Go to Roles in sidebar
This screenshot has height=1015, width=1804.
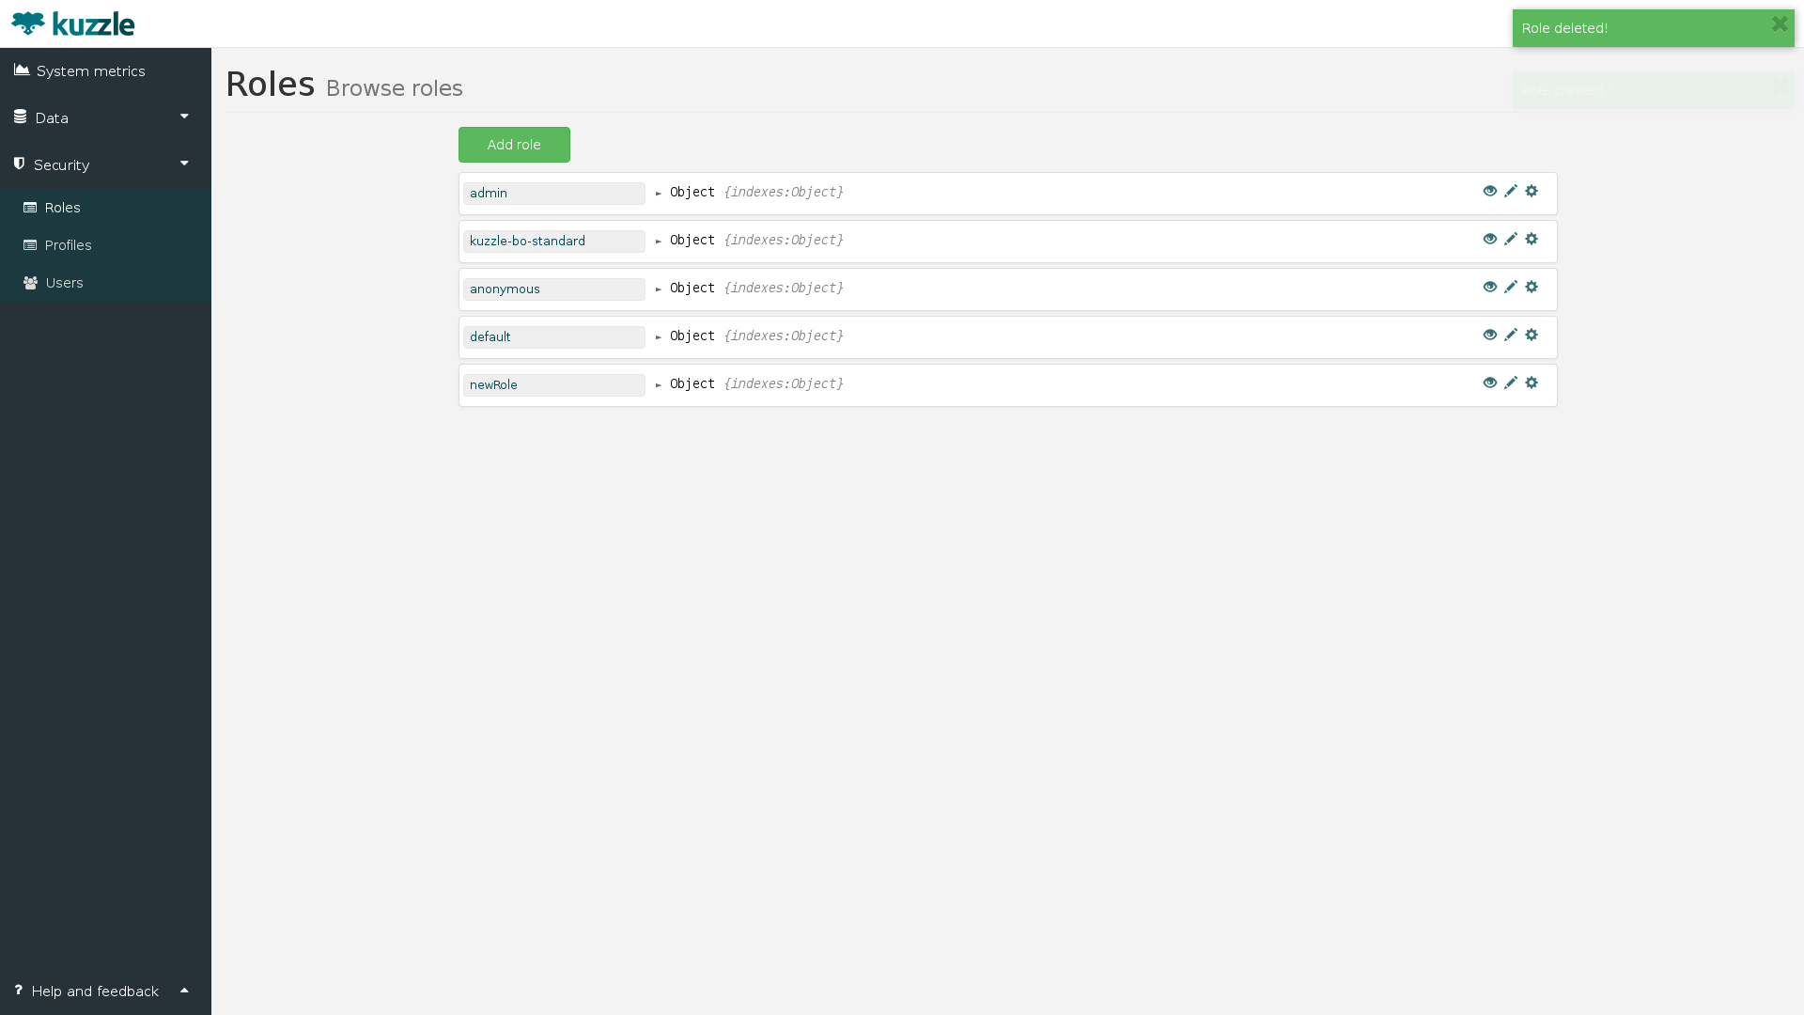click(105, 208)
